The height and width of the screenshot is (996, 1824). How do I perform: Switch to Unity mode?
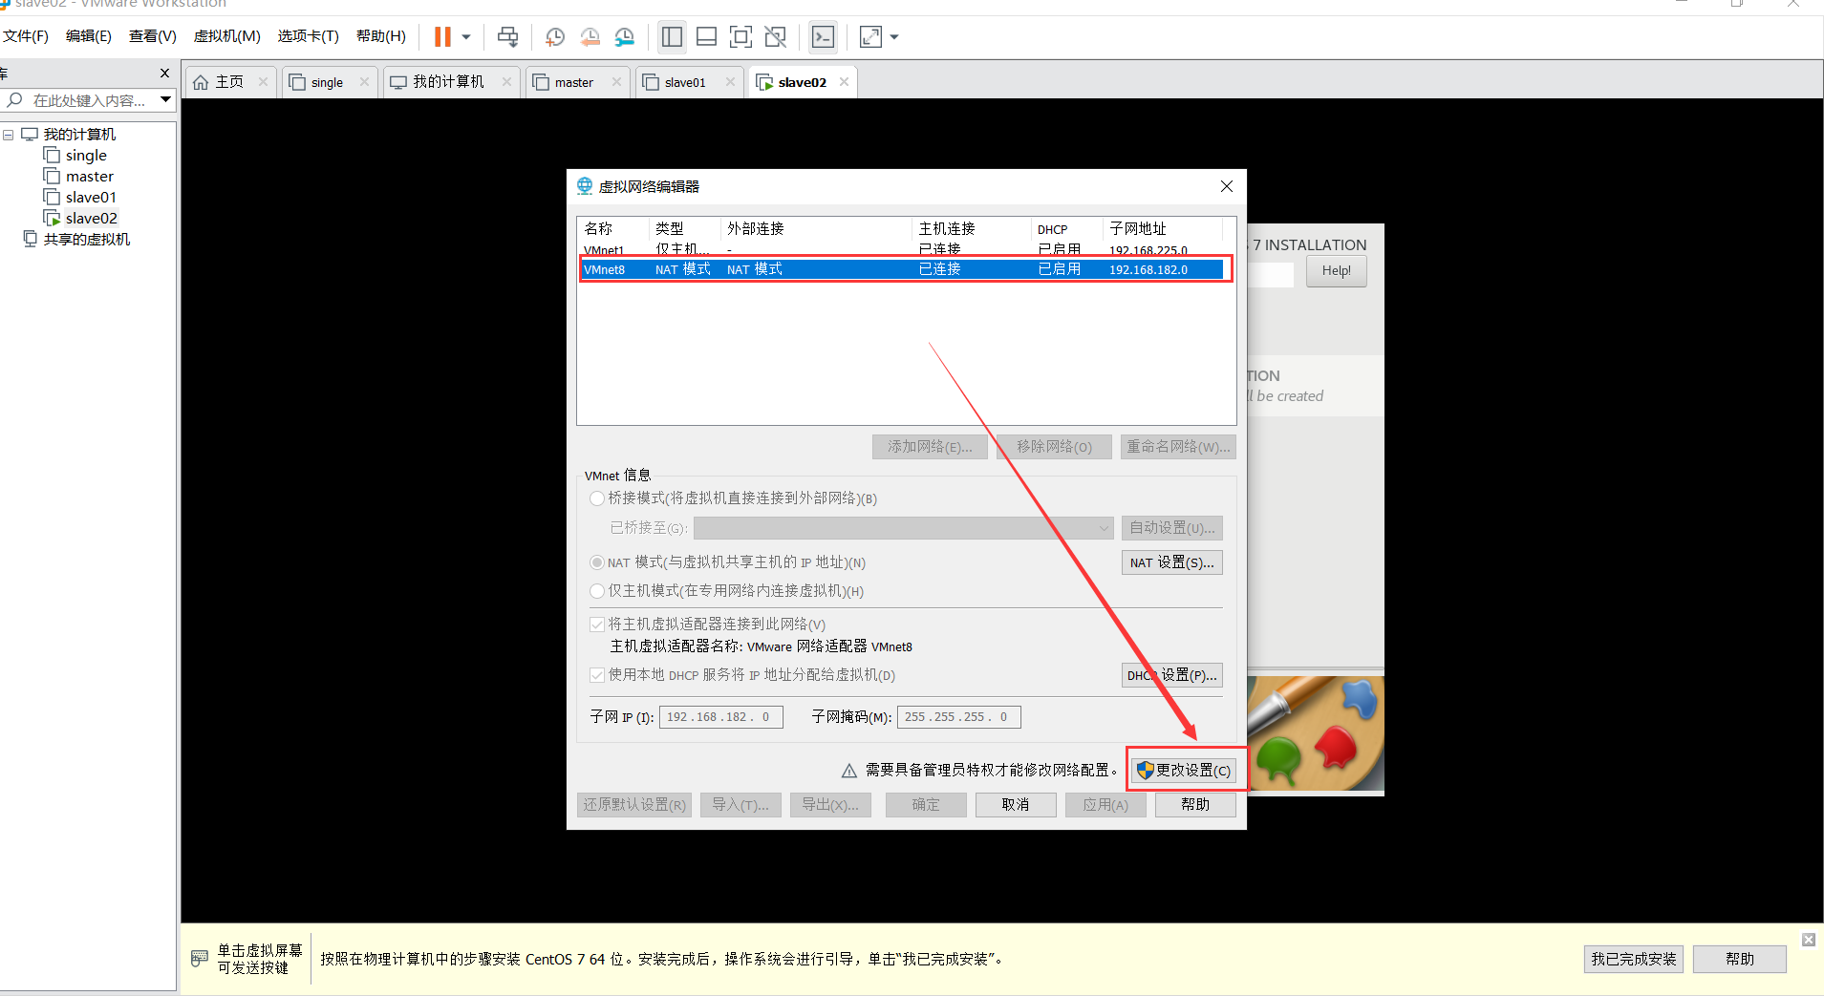[776, 36]
